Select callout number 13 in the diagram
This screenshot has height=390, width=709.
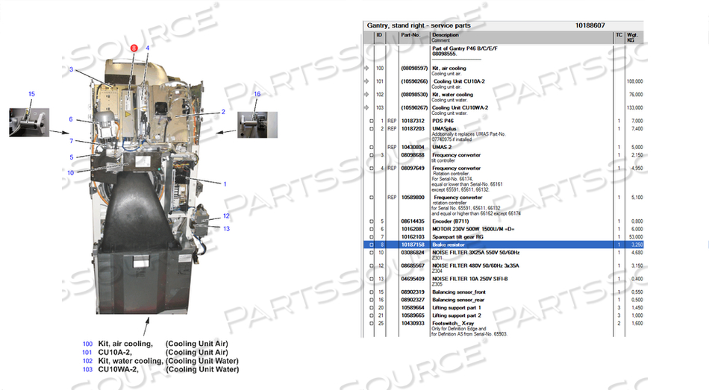coord(227,229)
